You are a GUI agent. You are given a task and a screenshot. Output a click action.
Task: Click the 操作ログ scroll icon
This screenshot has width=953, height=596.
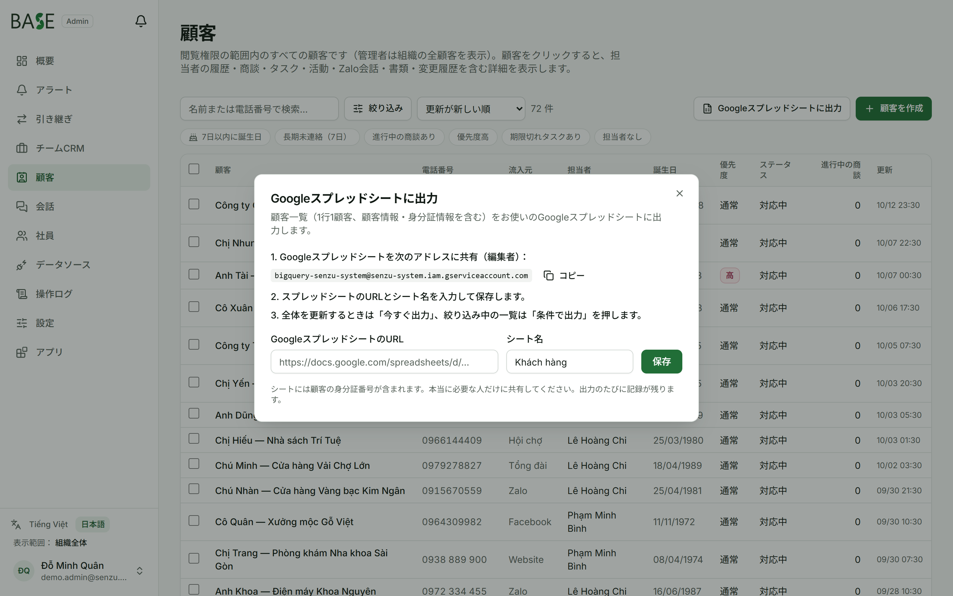[22, 294]
